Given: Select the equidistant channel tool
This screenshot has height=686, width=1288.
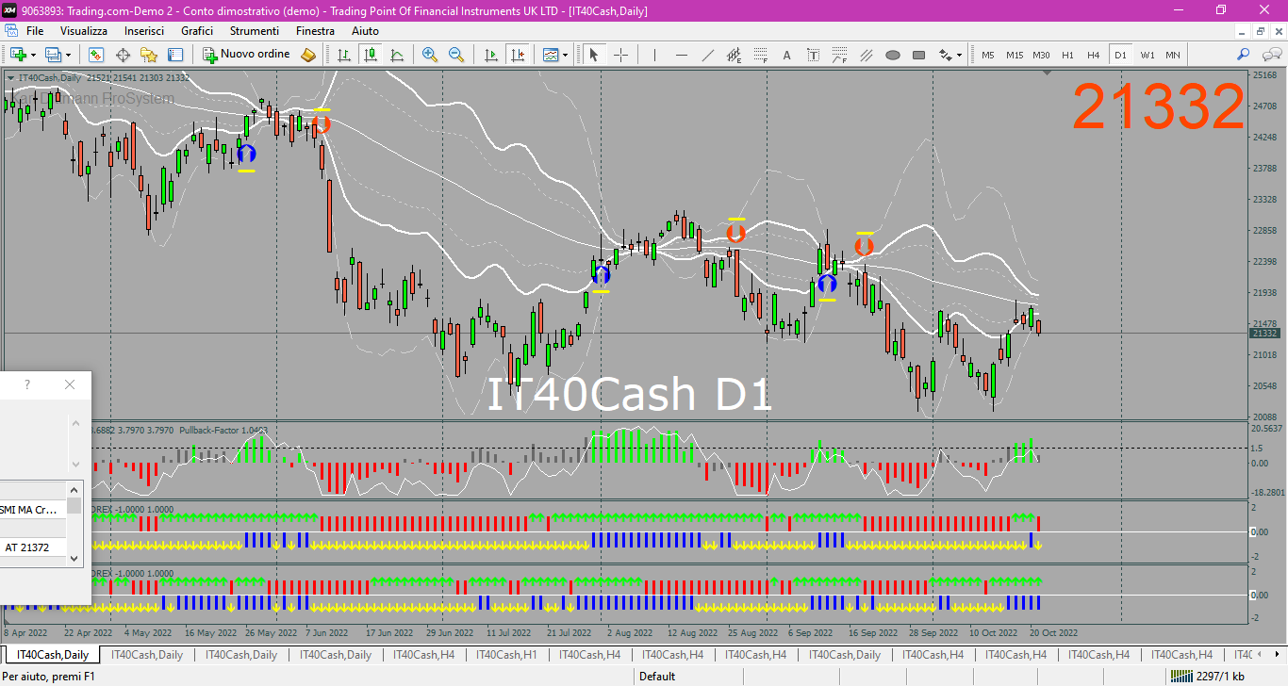Looking at the screenshot, I should [x=735, y=55].
